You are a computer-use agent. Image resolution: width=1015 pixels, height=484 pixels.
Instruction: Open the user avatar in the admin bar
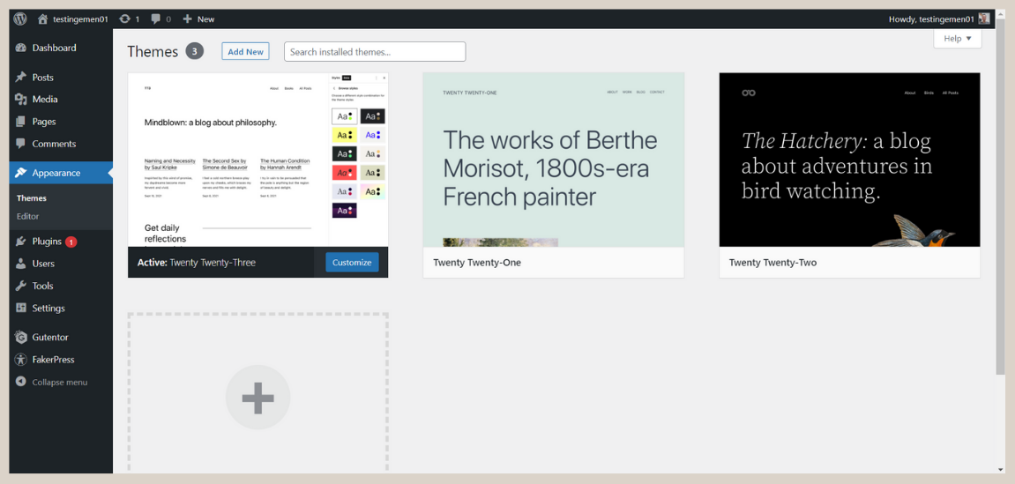pos(984,19)
